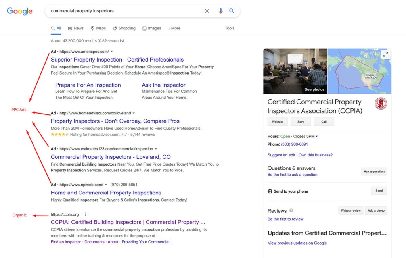Click the CCPIA red round logo
This screenshot has height=258, width=406.
[381, 104]
